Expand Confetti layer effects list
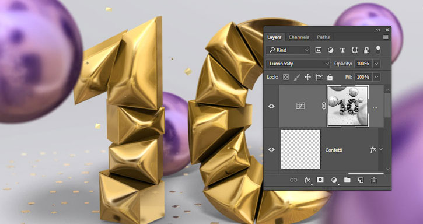This screenshot has width=423, height=224. [x=381, y=149]
